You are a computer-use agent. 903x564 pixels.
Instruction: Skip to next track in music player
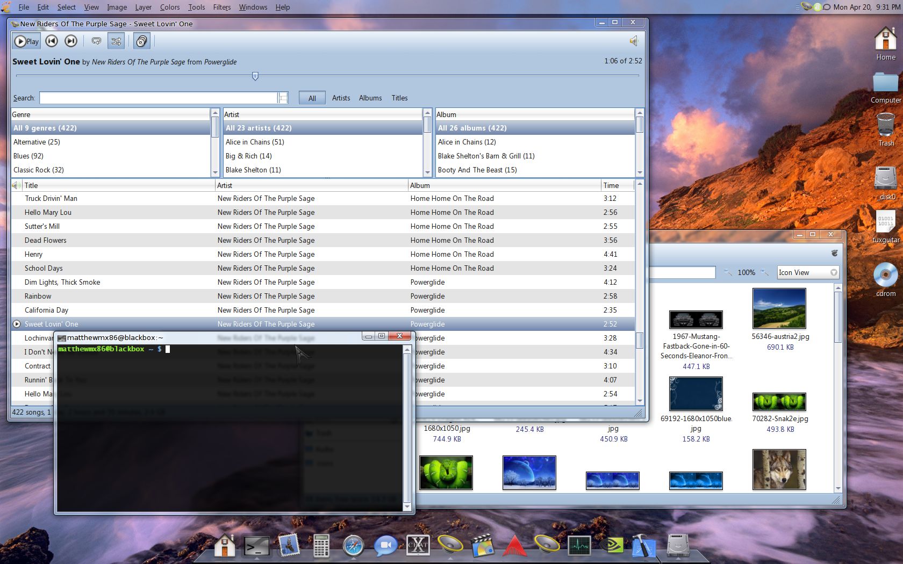70,41
